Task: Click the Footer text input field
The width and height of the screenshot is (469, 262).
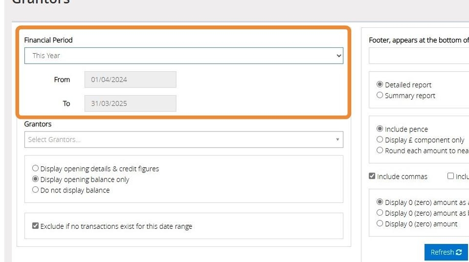Action: pyautogui.click(x=419, y=56)
